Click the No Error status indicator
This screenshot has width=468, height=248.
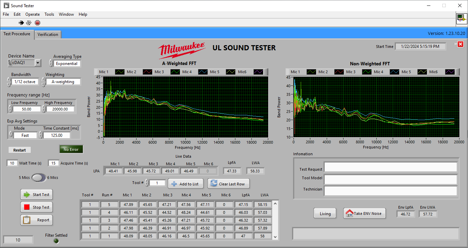tap(71, 149)
